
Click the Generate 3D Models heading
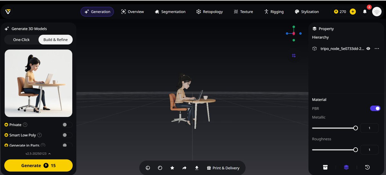point(29,29)
